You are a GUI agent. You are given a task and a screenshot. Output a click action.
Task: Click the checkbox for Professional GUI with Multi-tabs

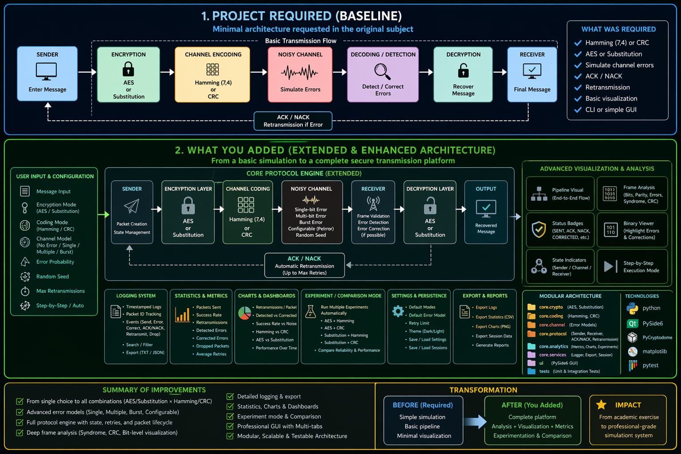[x=230, y=426]
